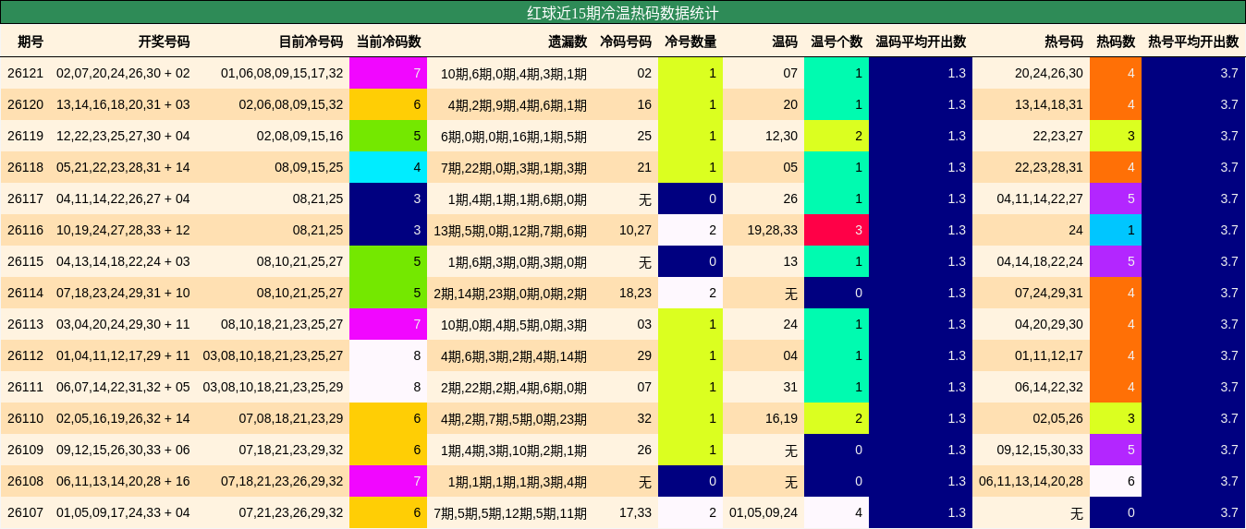Click the 冷码号码 column header
Viewport: 1246px width, 529px height.
[626, 42]
